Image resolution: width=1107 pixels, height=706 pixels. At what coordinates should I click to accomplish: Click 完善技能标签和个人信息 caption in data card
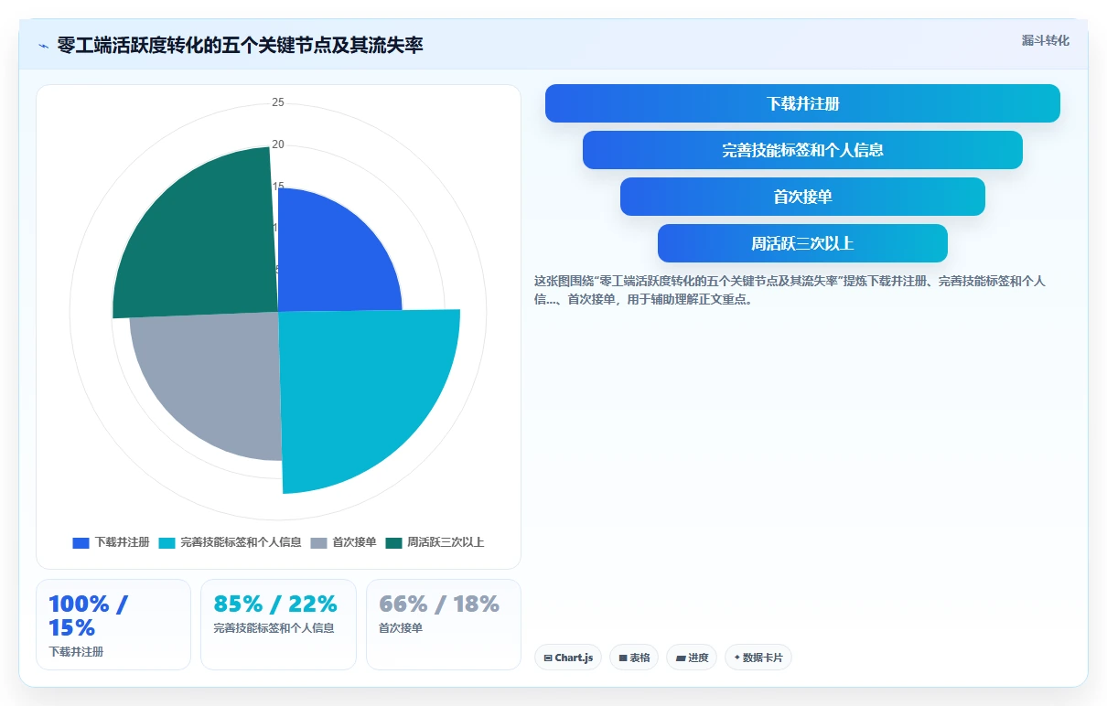click(274, 628)
